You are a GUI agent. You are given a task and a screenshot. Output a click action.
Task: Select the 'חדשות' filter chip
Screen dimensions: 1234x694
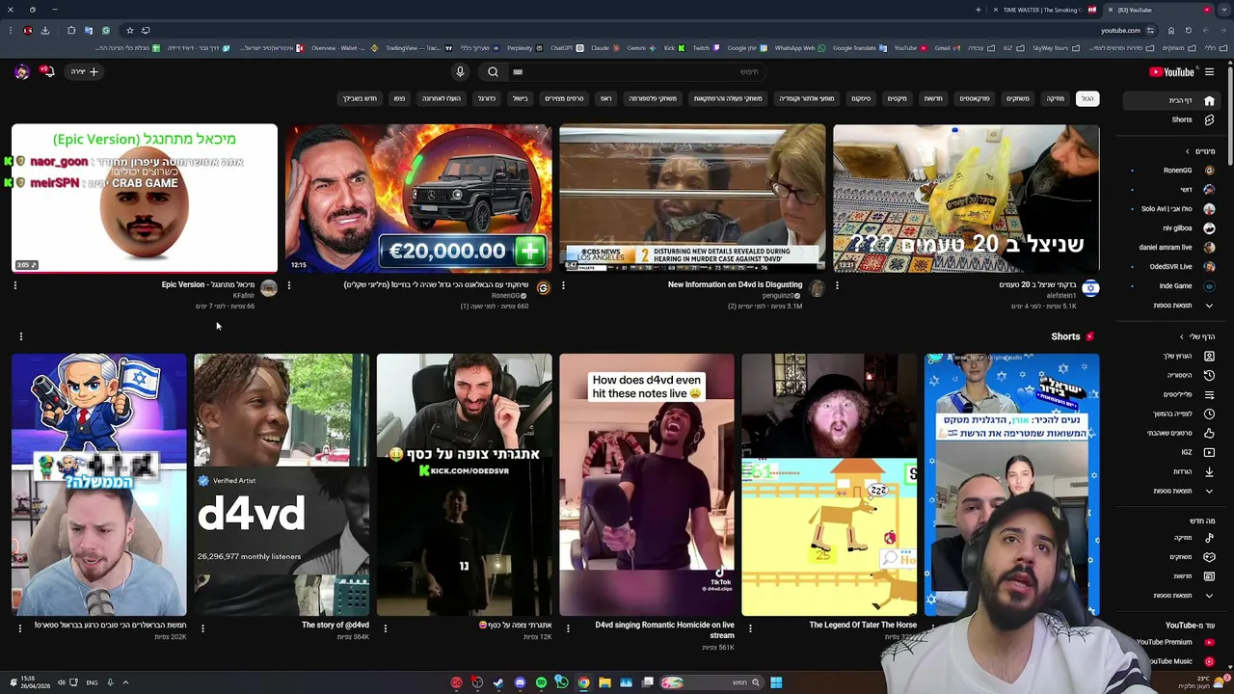(933, 98)
